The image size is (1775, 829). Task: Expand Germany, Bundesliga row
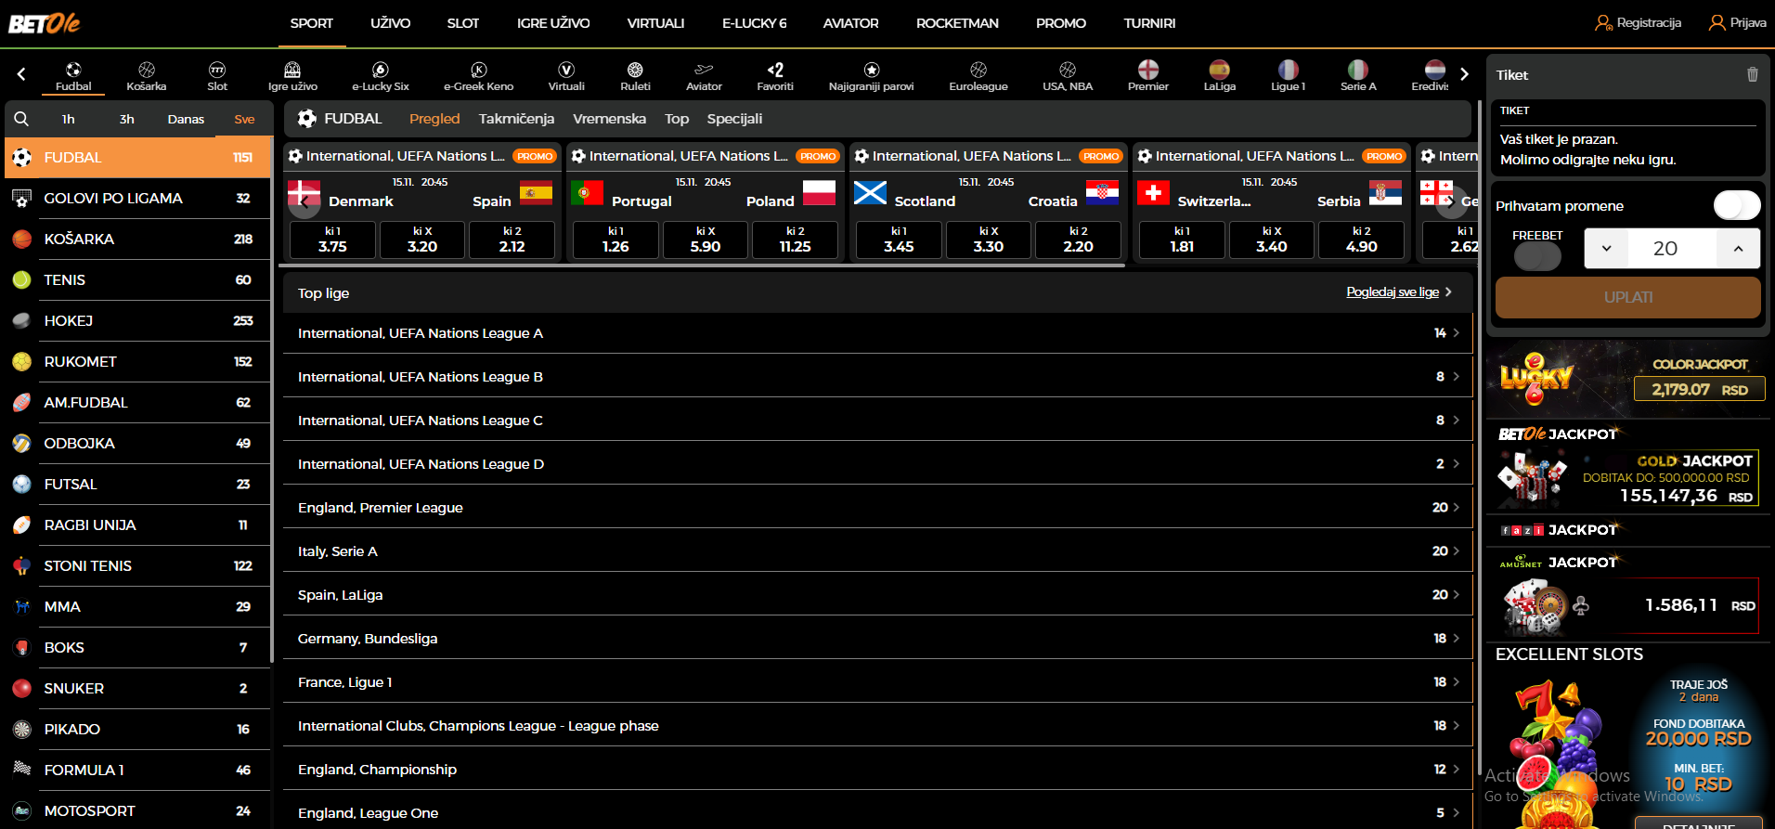click(x=877, y=639)
